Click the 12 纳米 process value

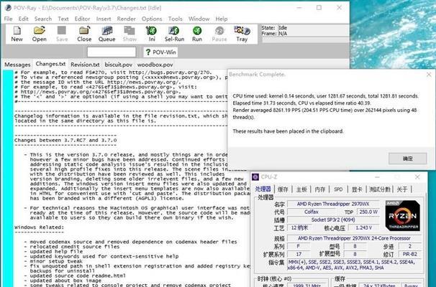(x=299, y=227)
